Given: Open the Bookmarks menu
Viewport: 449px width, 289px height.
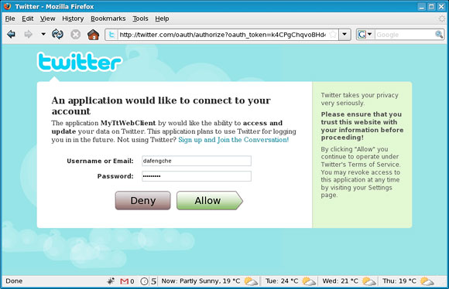Looking at the screenshot, I should point(108,19).
